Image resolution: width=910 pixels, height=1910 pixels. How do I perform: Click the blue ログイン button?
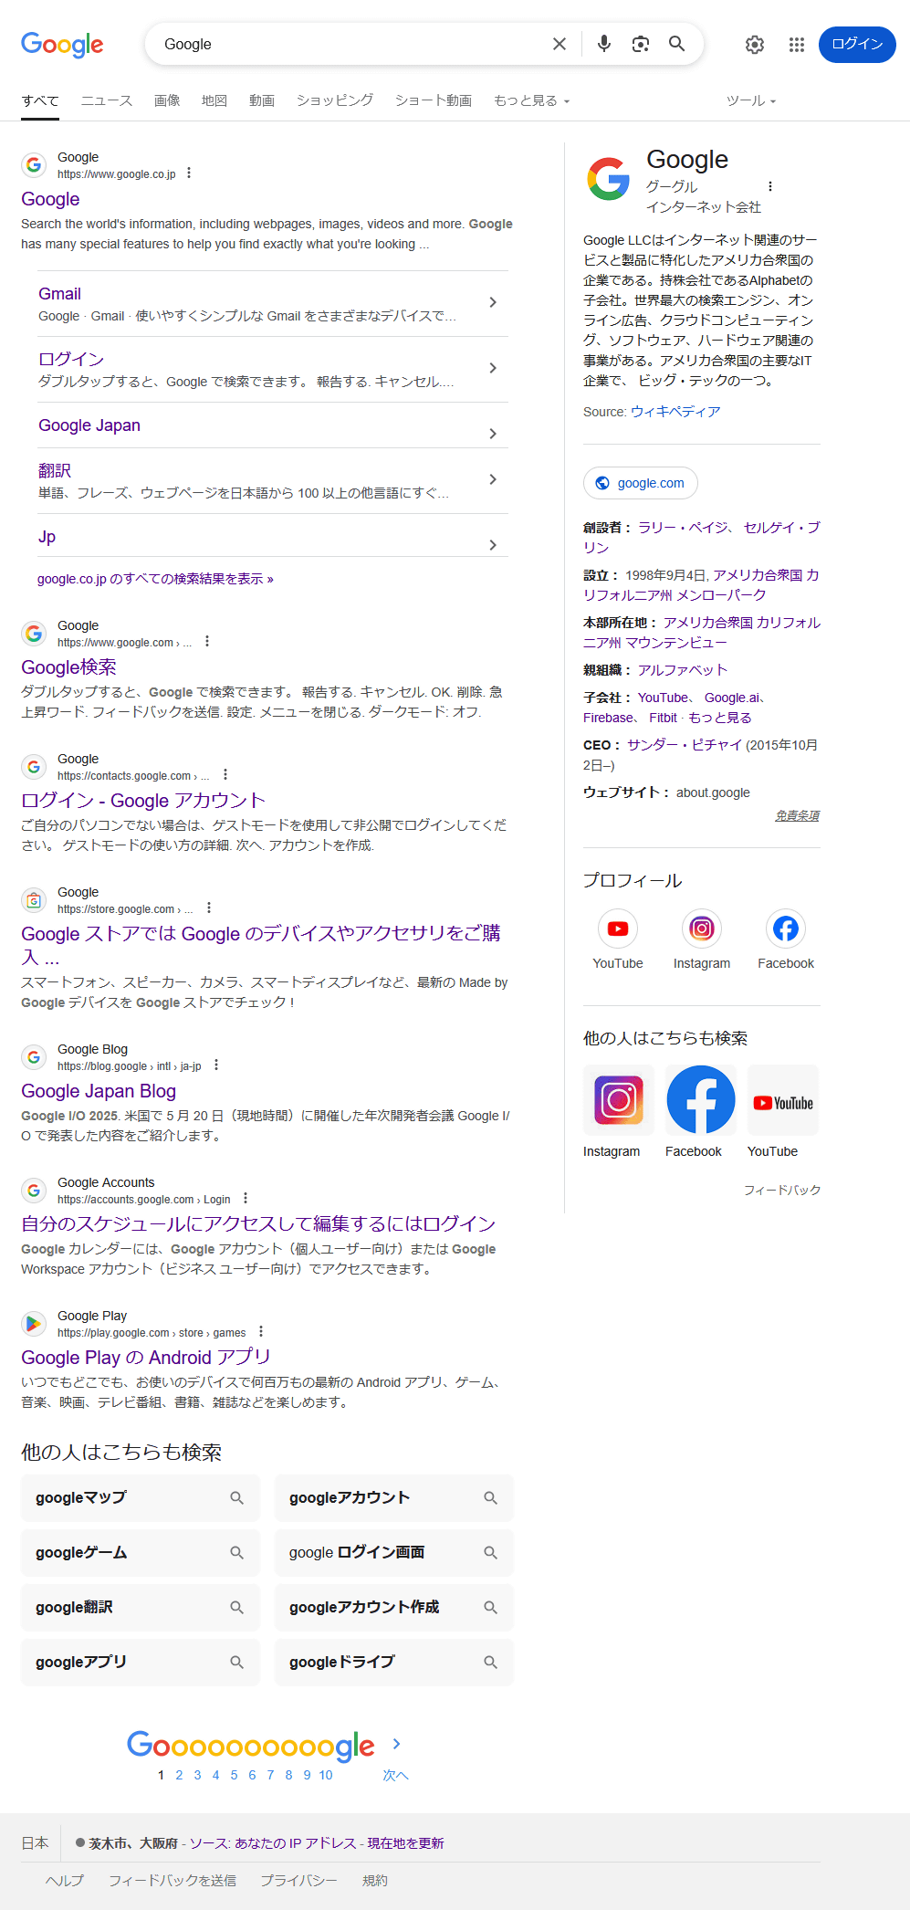pyautogui.click(x=857, y=44)
